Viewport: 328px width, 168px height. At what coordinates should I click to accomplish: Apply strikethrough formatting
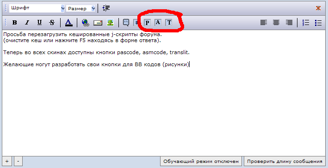coord(52,22)
